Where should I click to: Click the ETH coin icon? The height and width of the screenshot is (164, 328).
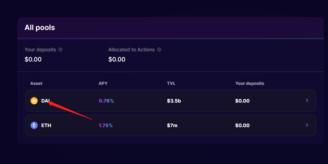34,125
